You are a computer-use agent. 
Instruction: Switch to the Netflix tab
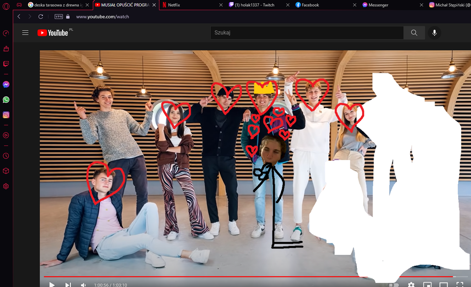click(192, 5)
